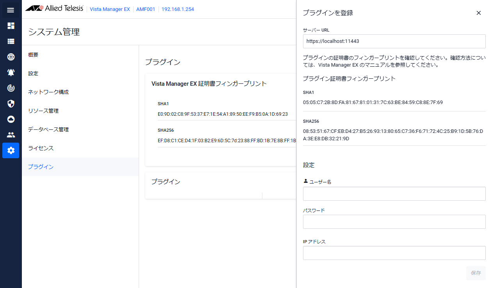
Task: Open the hamburger menu in the sidebar
Action: (x=11, y=10)
